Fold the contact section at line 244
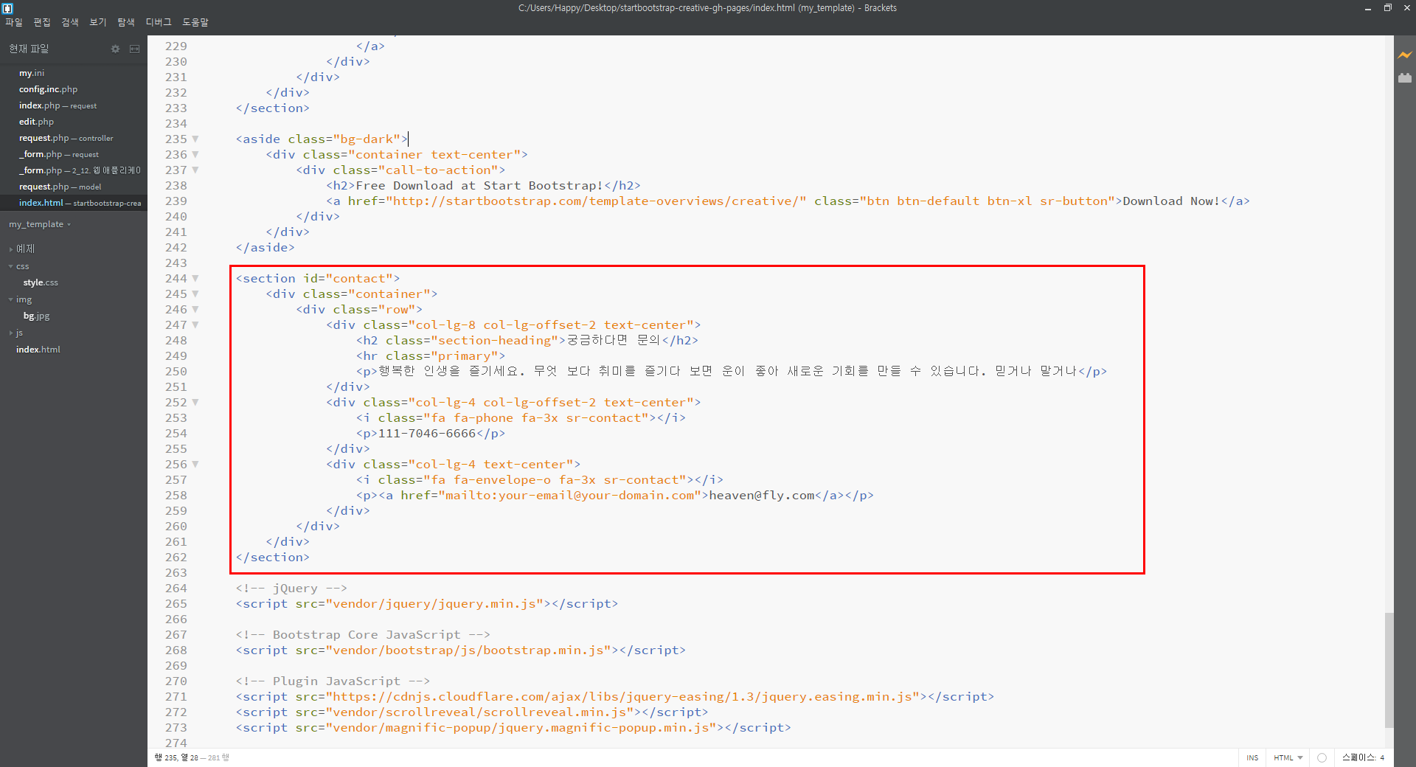The image size is (1416, 767). coord(195,278)
